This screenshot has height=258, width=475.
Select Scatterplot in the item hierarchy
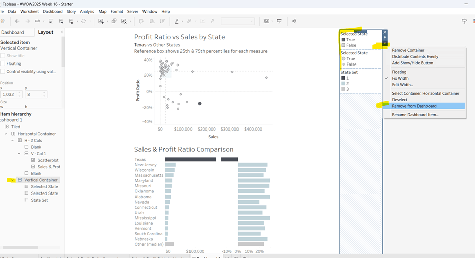coord(48,160)
